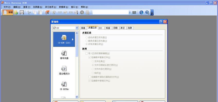
Task: Select 文件日期或长度已更改 radio option
Action: pyautogui.click(x=105, y=65)
